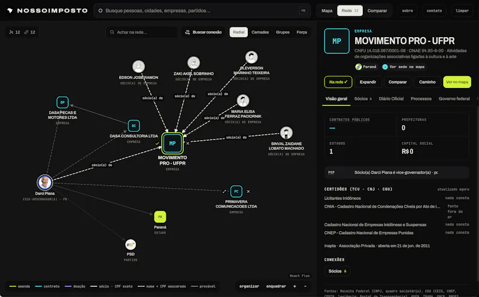Open the Comparar view in top bar
479x297 pixels.
point(377,11)
